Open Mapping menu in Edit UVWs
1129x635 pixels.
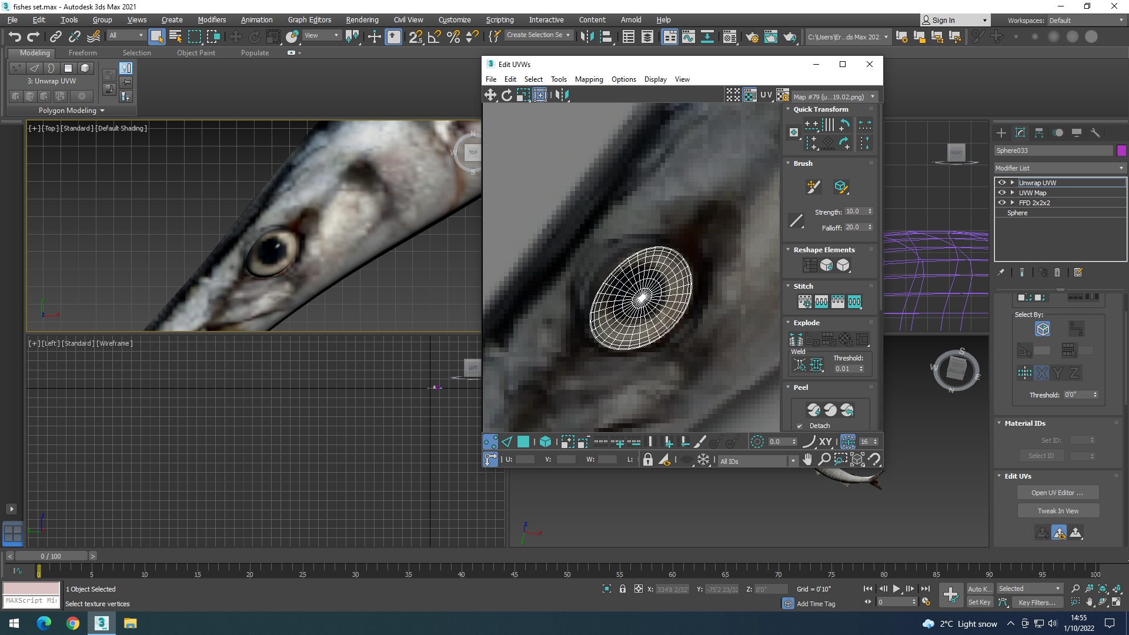pos(589,79)
